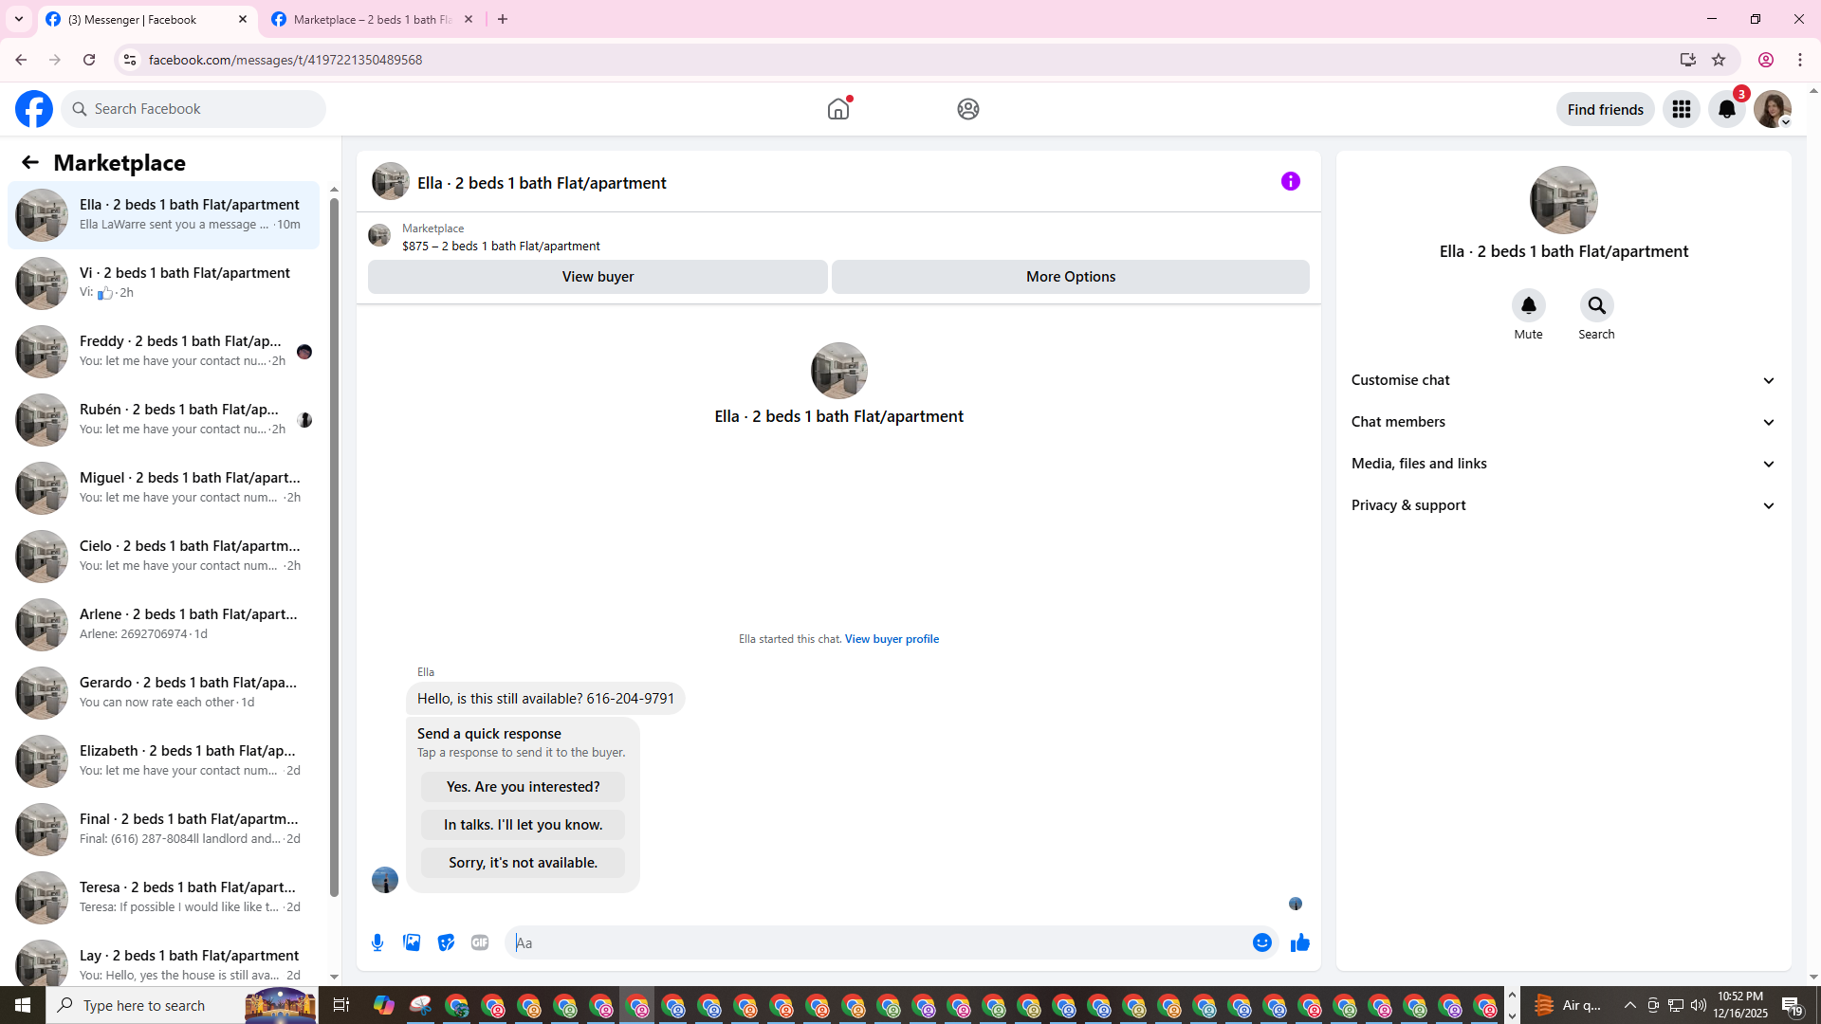This screenshot has height=1024, width=1821.
Task: Open Chrome's three-dot menu
Action: [x=1800, y=60]
